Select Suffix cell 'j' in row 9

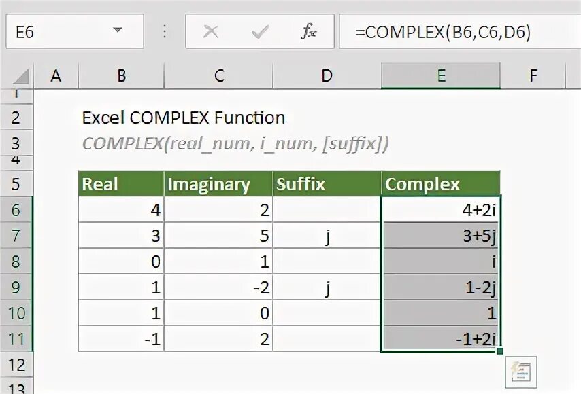coord(327,287)
